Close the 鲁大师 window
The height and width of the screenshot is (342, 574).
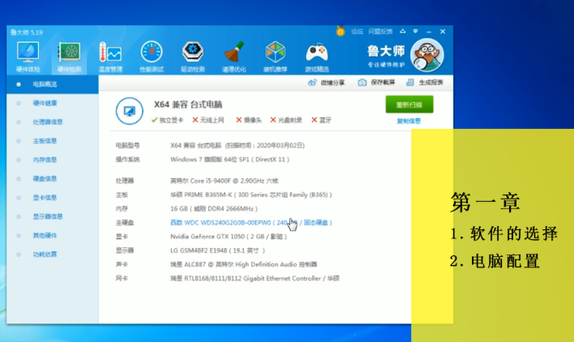[x=443, y=32]
